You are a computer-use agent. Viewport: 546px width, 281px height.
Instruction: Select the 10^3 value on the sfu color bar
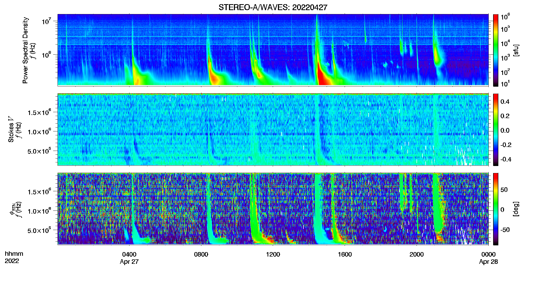(x=505, y=58)
